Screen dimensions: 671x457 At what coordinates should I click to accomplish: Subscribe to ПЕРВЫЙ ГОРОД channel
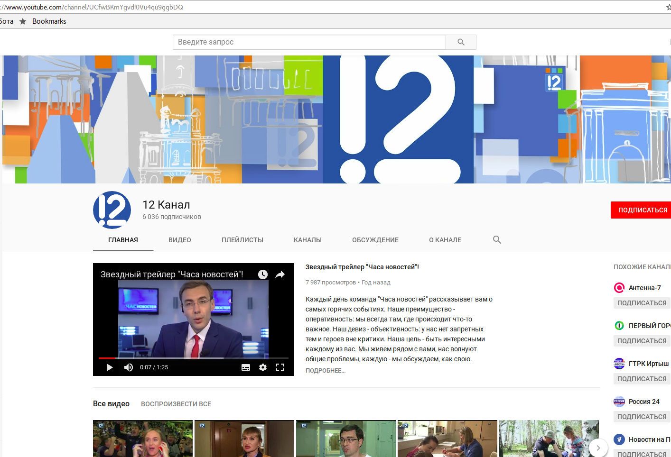[x=642, y=341]
